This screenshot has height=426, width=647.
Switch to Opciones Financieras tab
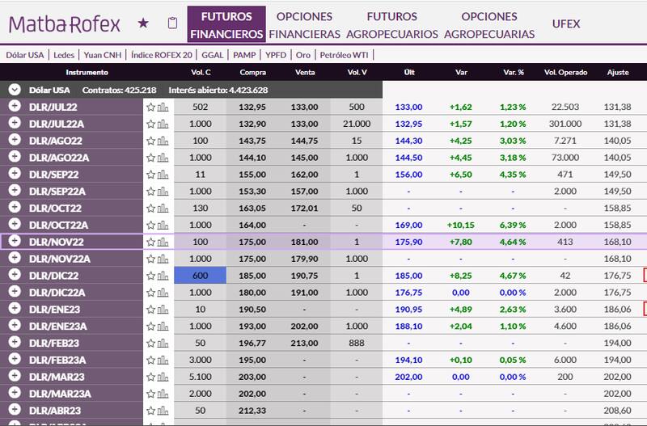pyautogui.click(x=304, y=25)
